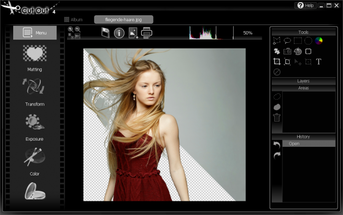This screenshot has width=343, height=215.
Task: Open the Exposure module
Action: [x=34, y=127]
